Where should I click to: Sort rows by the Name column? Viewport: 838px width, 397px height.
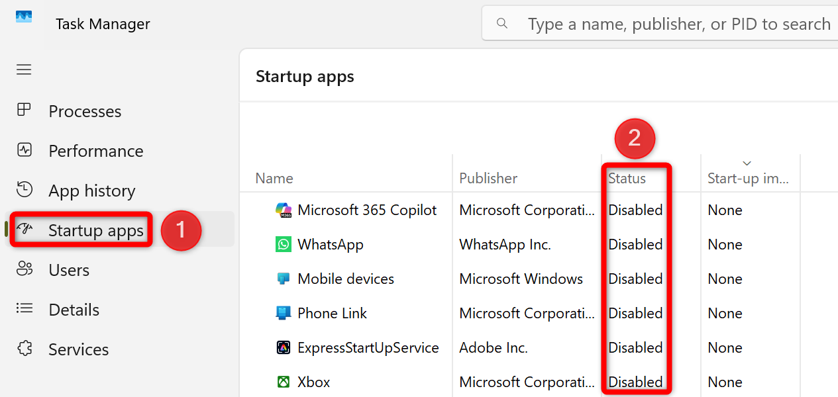coord(274,178)
